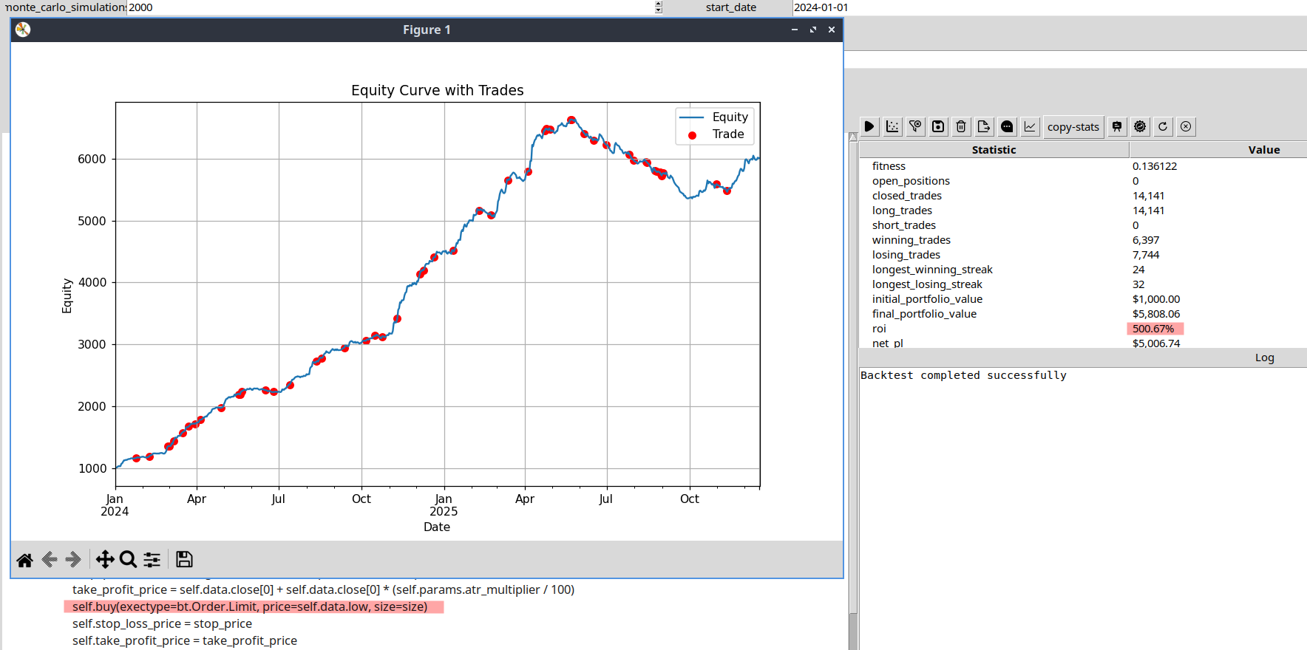The height and width of the screenshot is (650, 1307).
Task: Click the floppy disk icon beside the trash
Action: point(938,126)
